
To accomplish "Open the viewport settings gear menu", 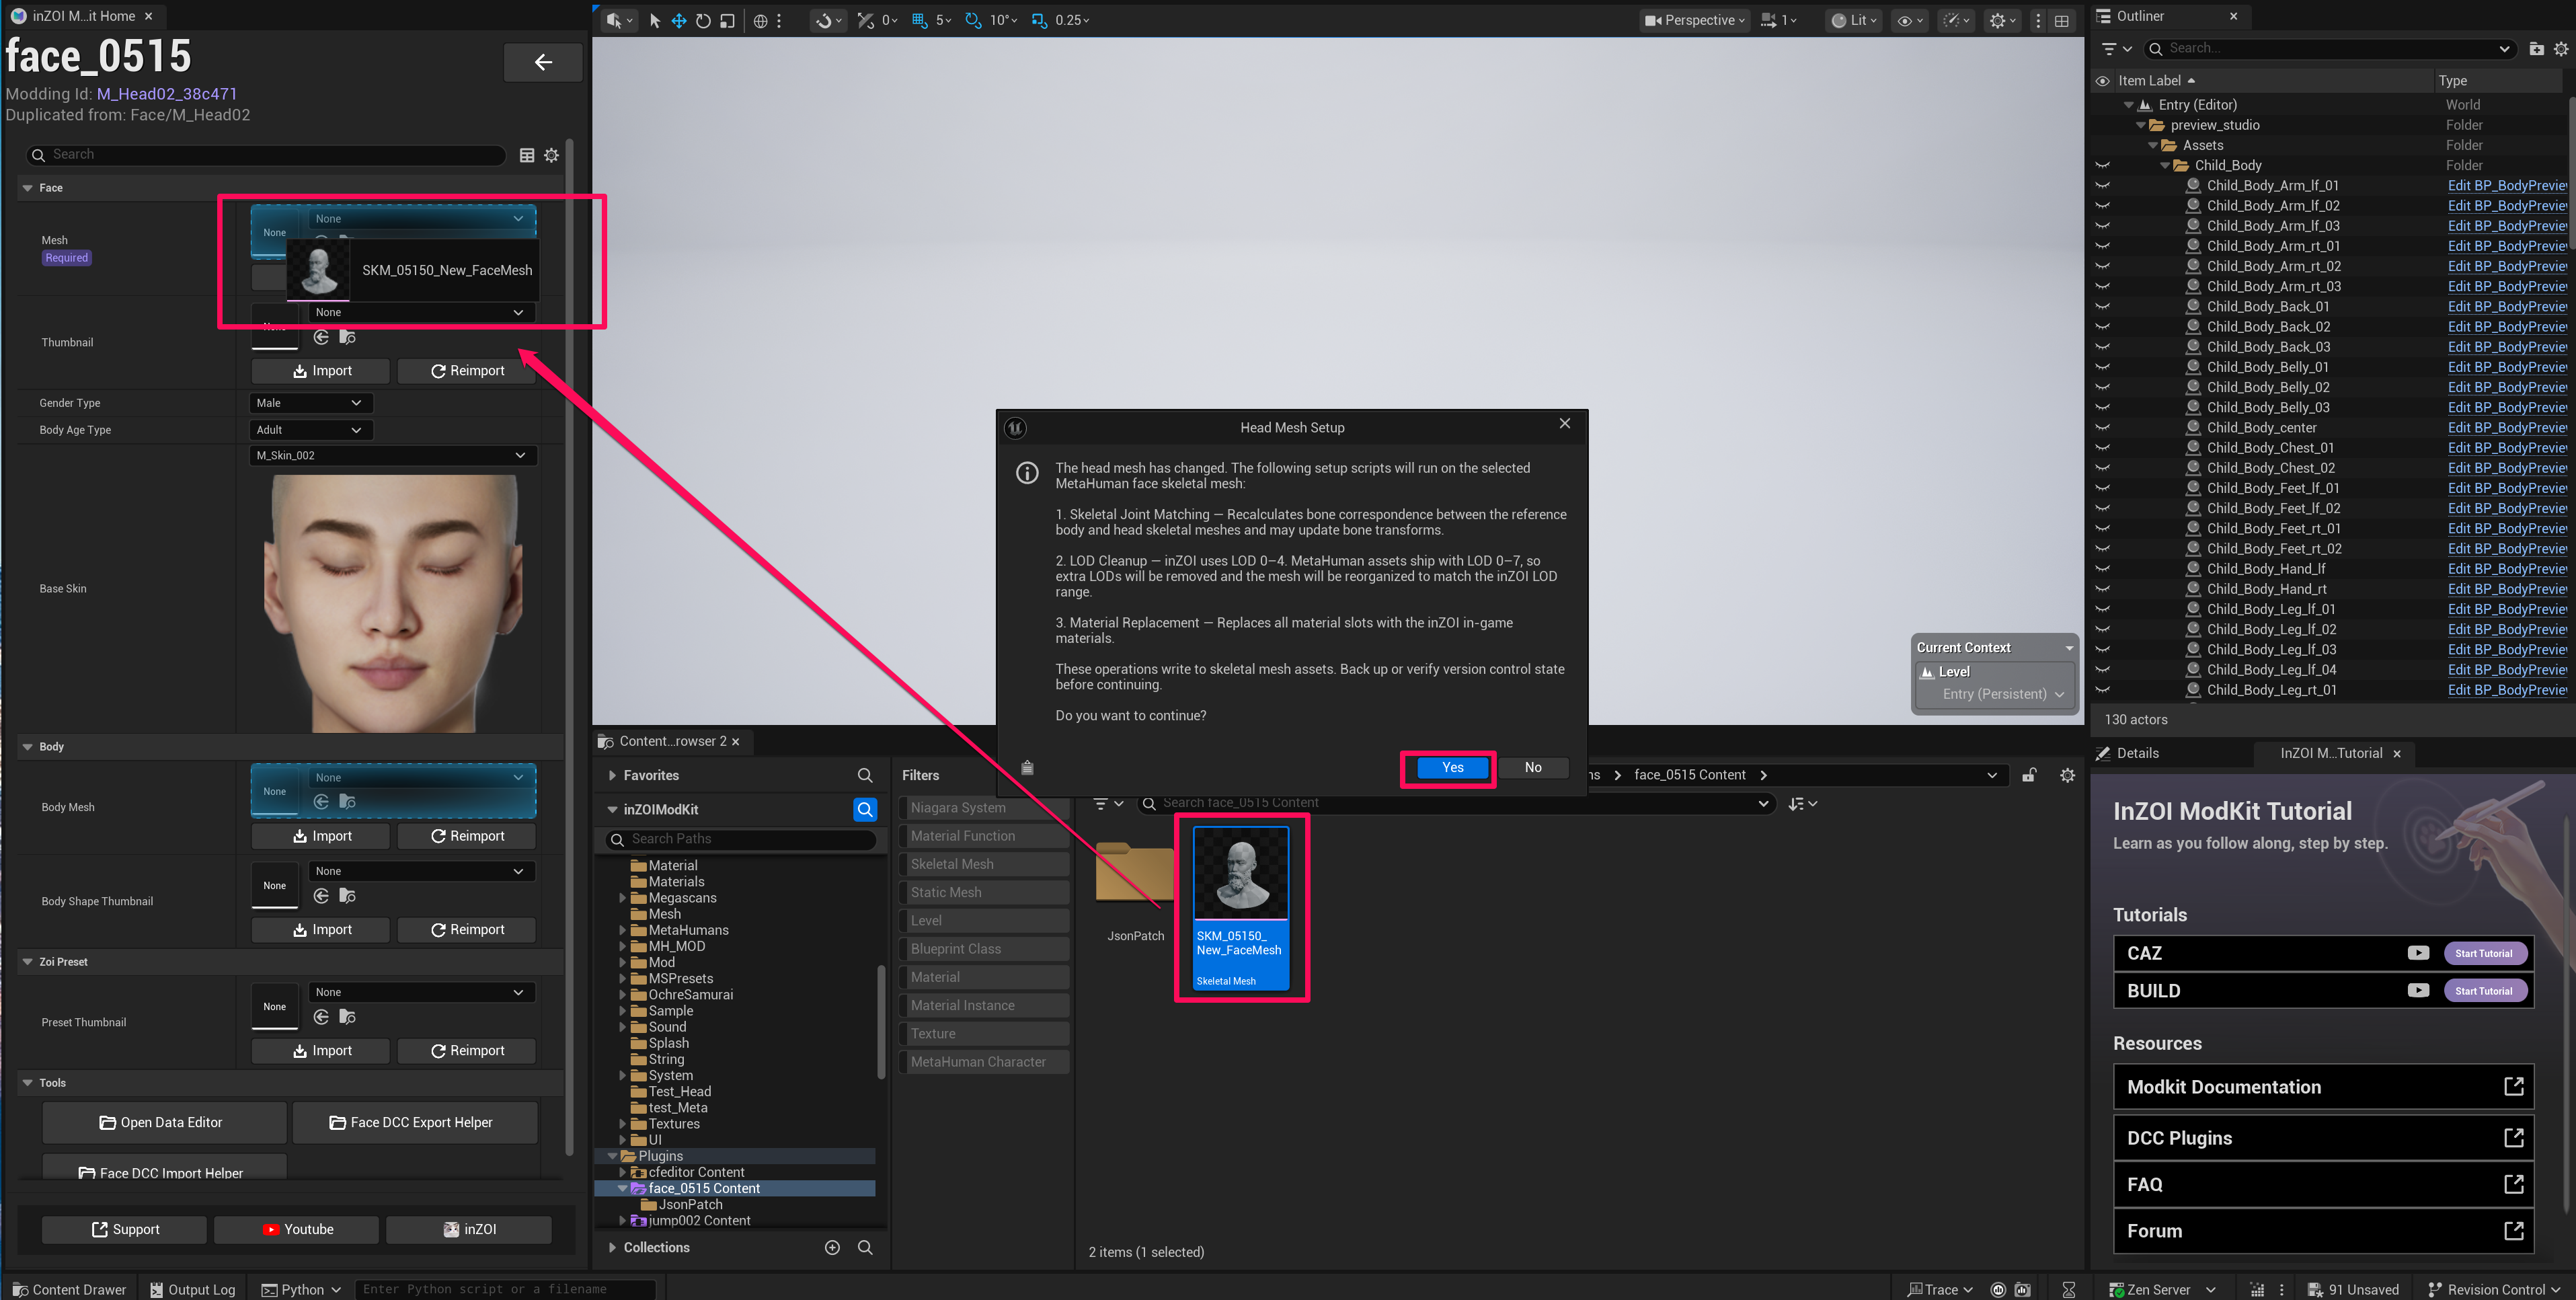I will 2003,20.
